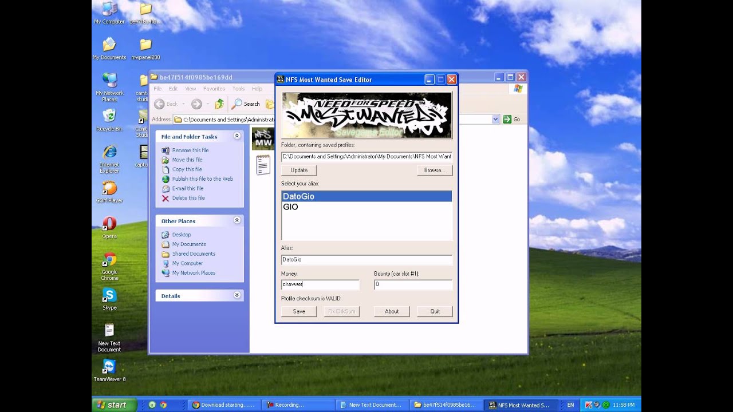Image resolution: width=733 pixels, height=412 pixels.
Task: Open mwpanel200 folder on desktop
Action: coord(145,49)
